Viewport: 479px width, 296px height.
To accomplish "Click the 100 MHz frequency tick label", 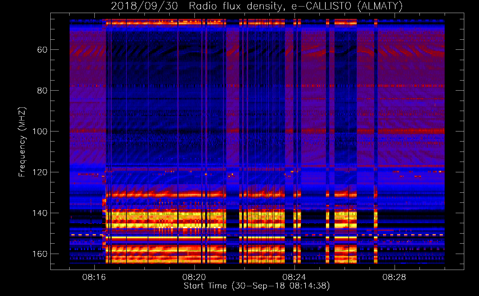I will coord(40,131).
